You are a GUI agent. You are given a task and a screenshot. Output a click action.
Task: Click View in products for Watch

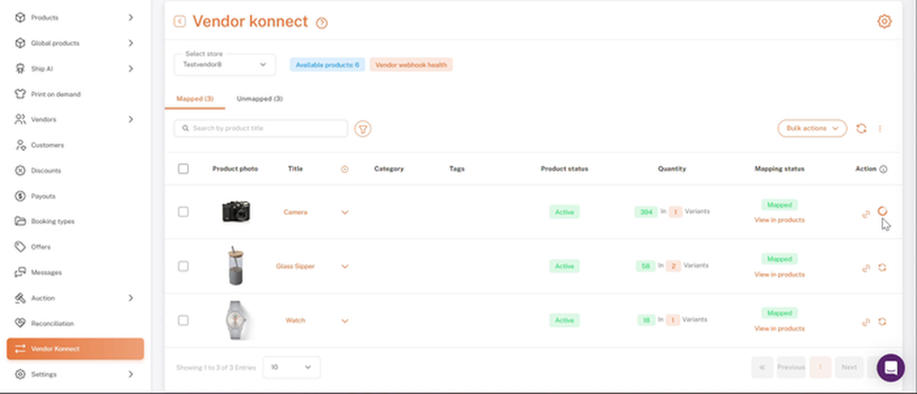[779, 329]
